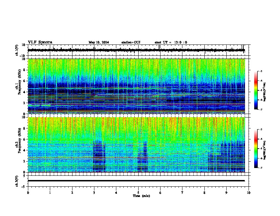This screenshot has width=280, height=216.
Task: Click time axis tick label "0"
Action: tap(28, 193)
